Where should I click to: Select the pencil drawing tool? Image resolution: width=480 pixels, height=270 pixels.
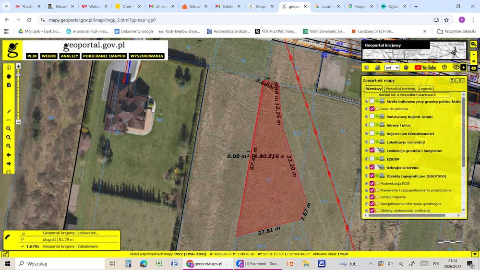point(9,112)
